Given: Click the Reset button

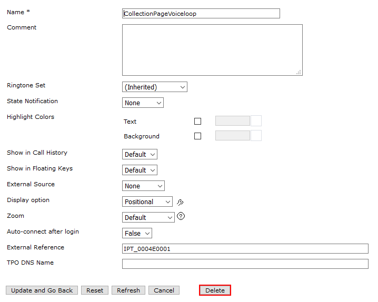Looking at the screenshot, I should tap(95, 290).
